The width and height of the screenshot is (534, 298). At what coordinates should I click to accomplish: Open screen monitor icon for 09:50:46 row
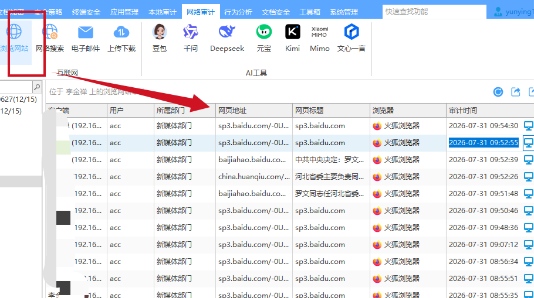pos(529,211)
